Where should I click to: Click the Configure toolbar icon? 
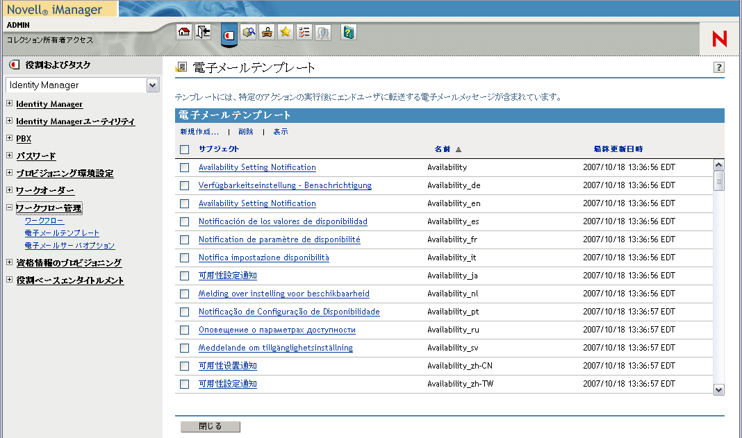(267, 32)
